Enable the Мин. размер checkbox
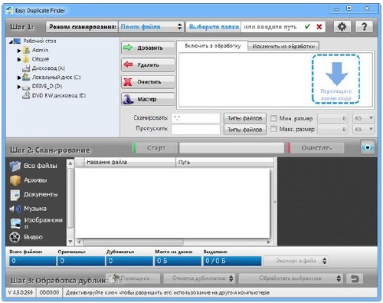Image resolution: width=383 pixels, height=303 pixels. click(273, 118)
